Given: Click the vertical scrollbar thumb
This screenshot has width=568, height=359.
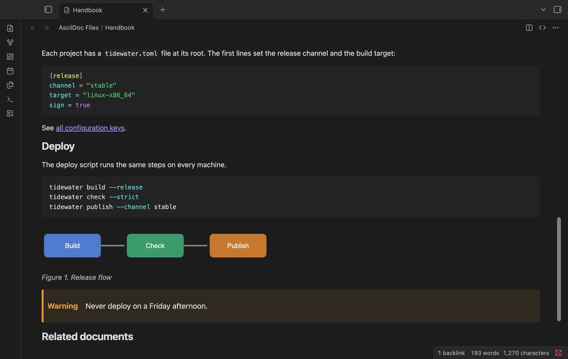Looking at the screenshot, I should [x=559, y=269].
